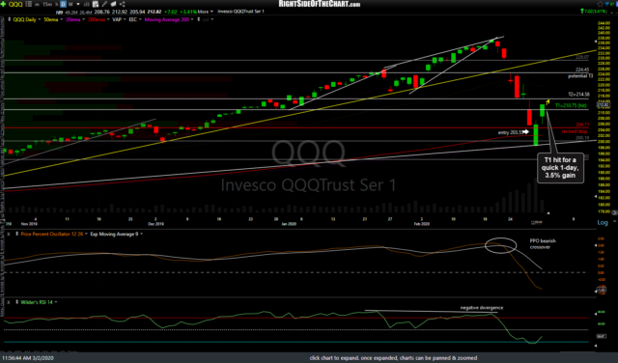The height and width of the screenshot is (363, 618).
Task: Click the 'potential T3' label
Action: click(580, 76)
